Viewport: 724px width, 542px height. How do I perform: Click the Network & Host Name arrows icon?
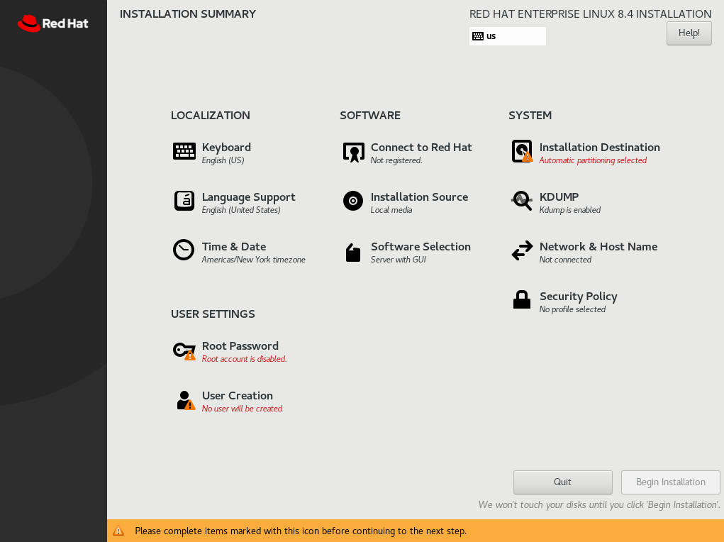[x=522, y=250]
